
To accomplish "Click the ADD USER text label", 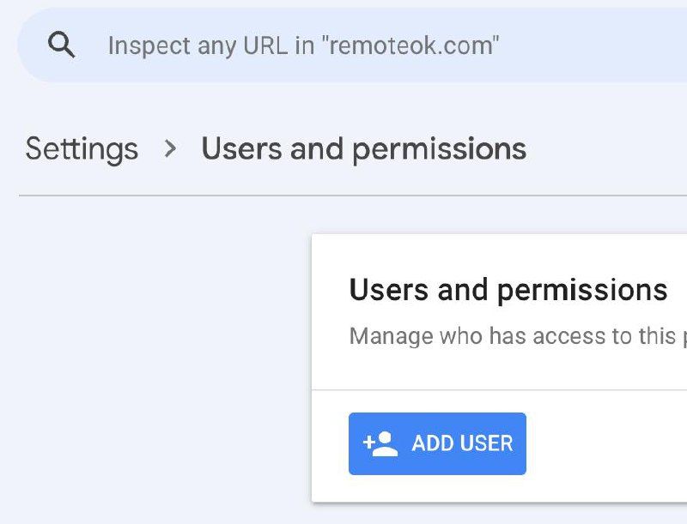I will pos(462,443).
